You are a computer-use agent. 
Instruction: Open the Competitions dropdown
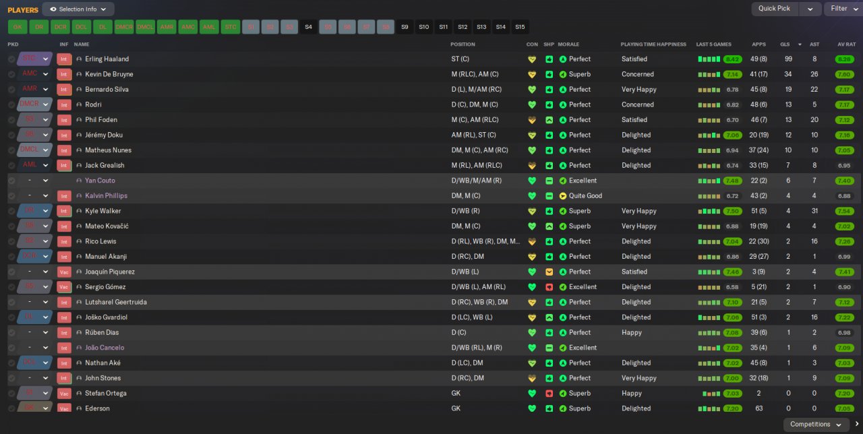tap(816, 425)
